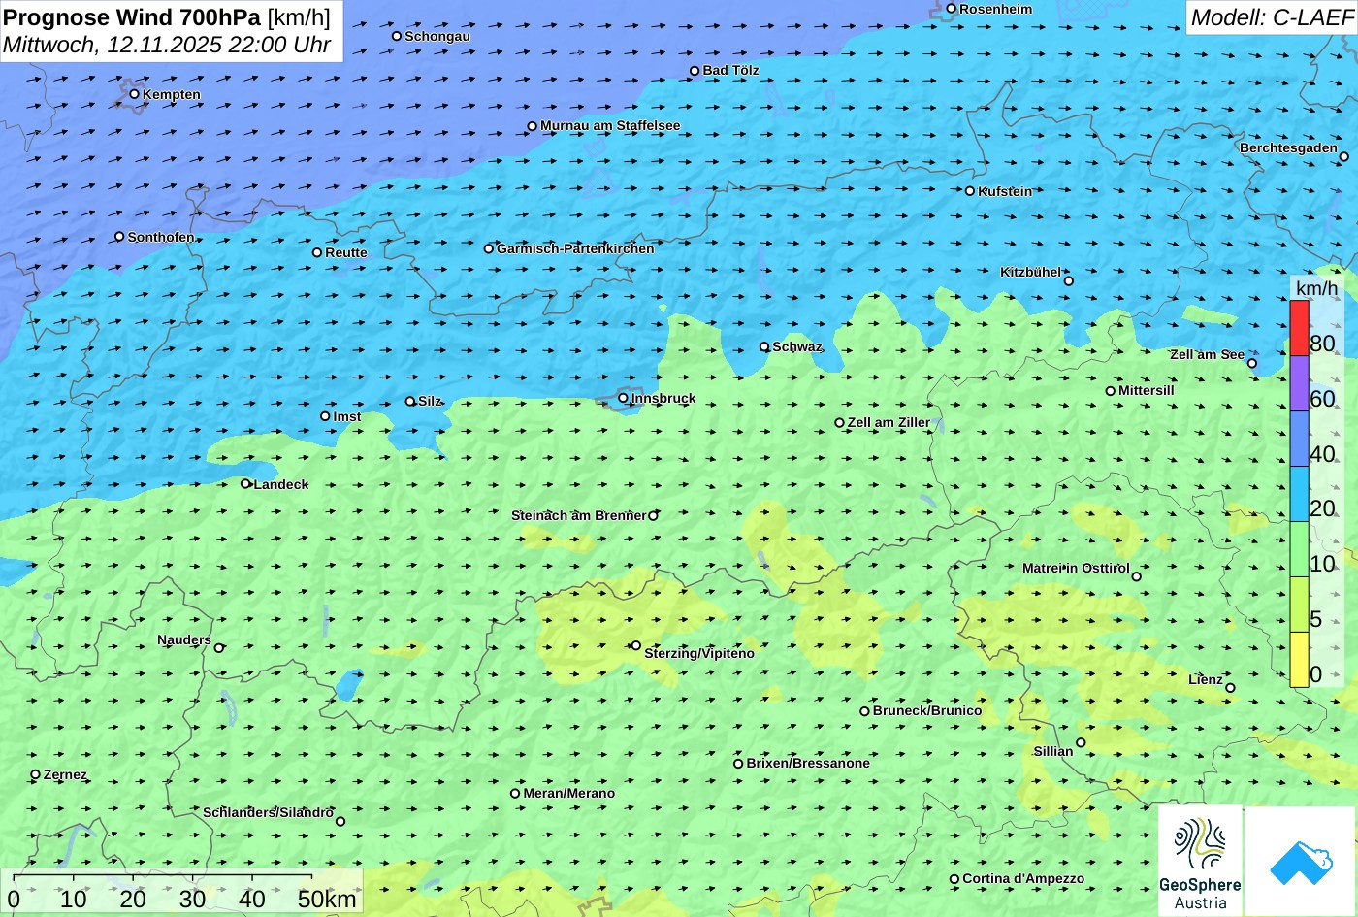Click the 'Schlanders/Silandro' label
The height and width of the screenshot is (917, 1358).
click(x=269, y=812)
